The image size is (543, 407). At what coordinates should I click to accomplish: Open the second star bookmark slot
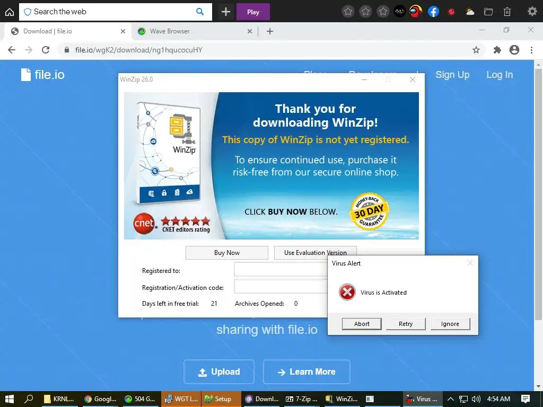point(366,12)
